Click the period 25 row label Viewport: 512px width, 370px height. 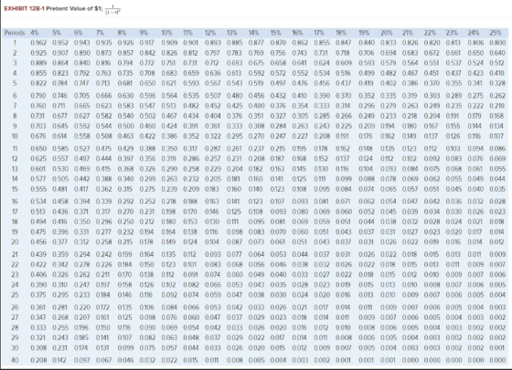[x=15, y=294]
